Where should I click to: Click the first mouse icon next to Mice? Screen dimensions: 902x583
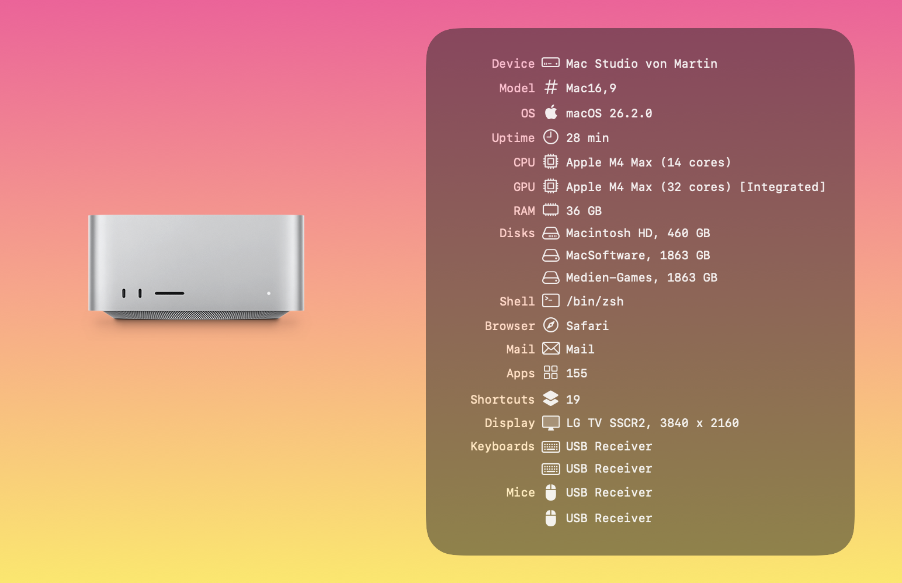click(x=551, y=492)
